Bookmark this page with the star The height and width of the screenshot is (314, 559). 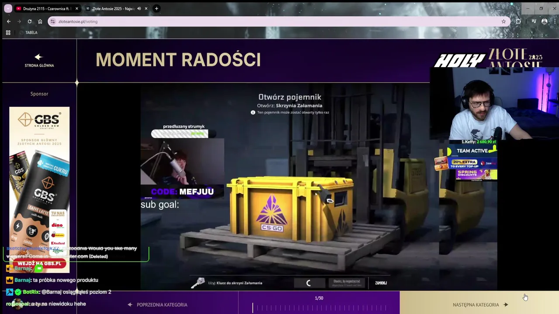(x=504, y=21)
